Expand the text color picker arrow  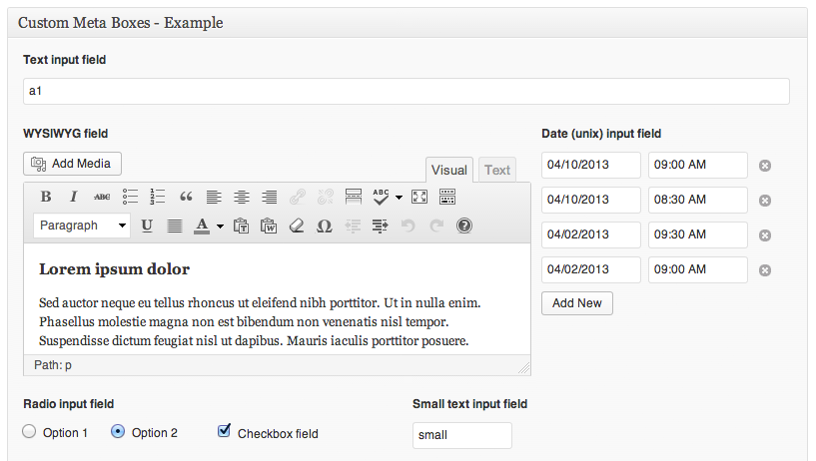click(x=220, y=227)
